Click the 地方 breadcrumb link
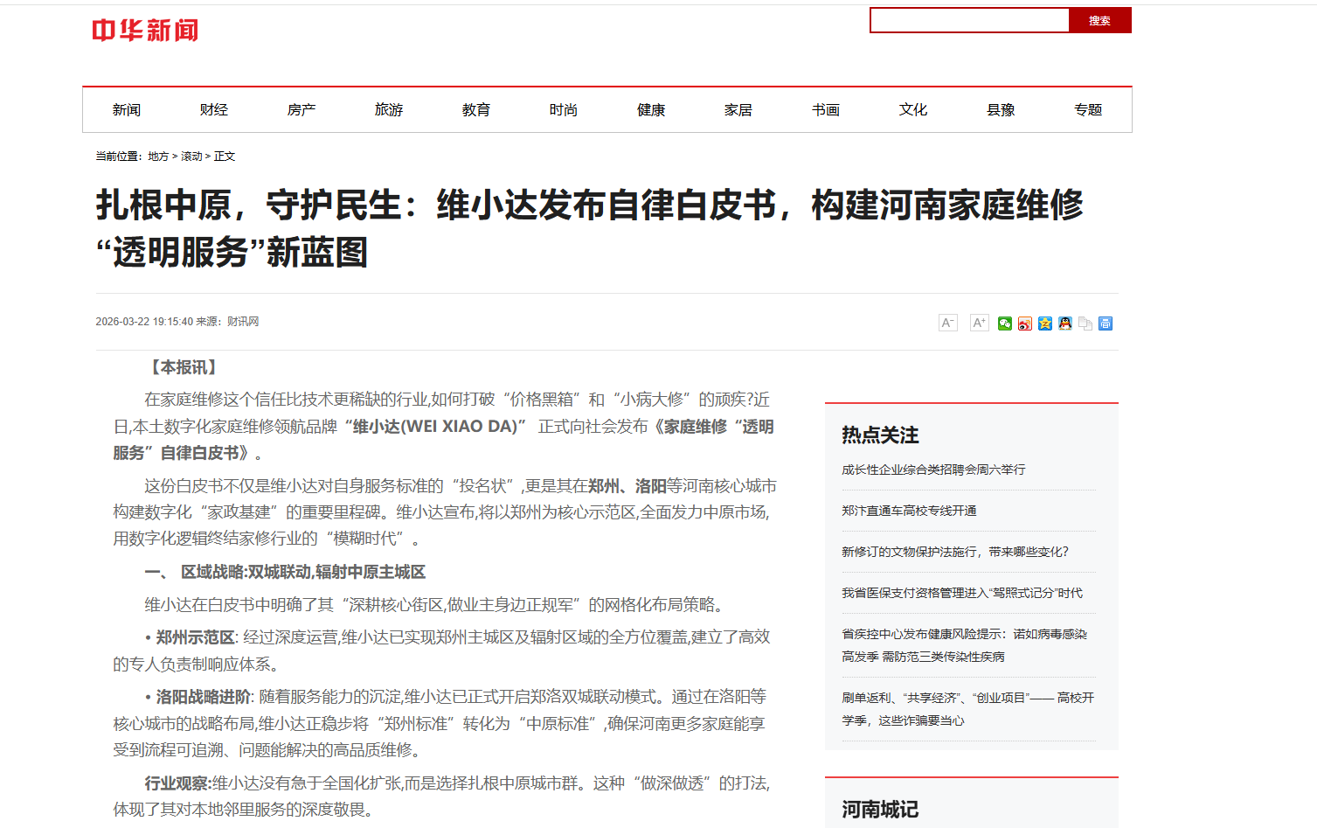The width and height of the screenshot is (1317, 828). 158,157
